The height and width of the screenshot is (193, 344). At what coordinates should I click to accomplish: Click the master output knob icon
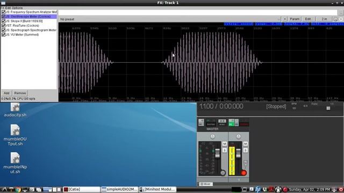[x=223, y=173]
